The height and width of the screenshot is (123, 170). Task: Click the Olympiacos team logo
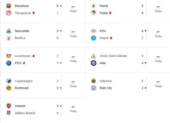click(9, 13)
